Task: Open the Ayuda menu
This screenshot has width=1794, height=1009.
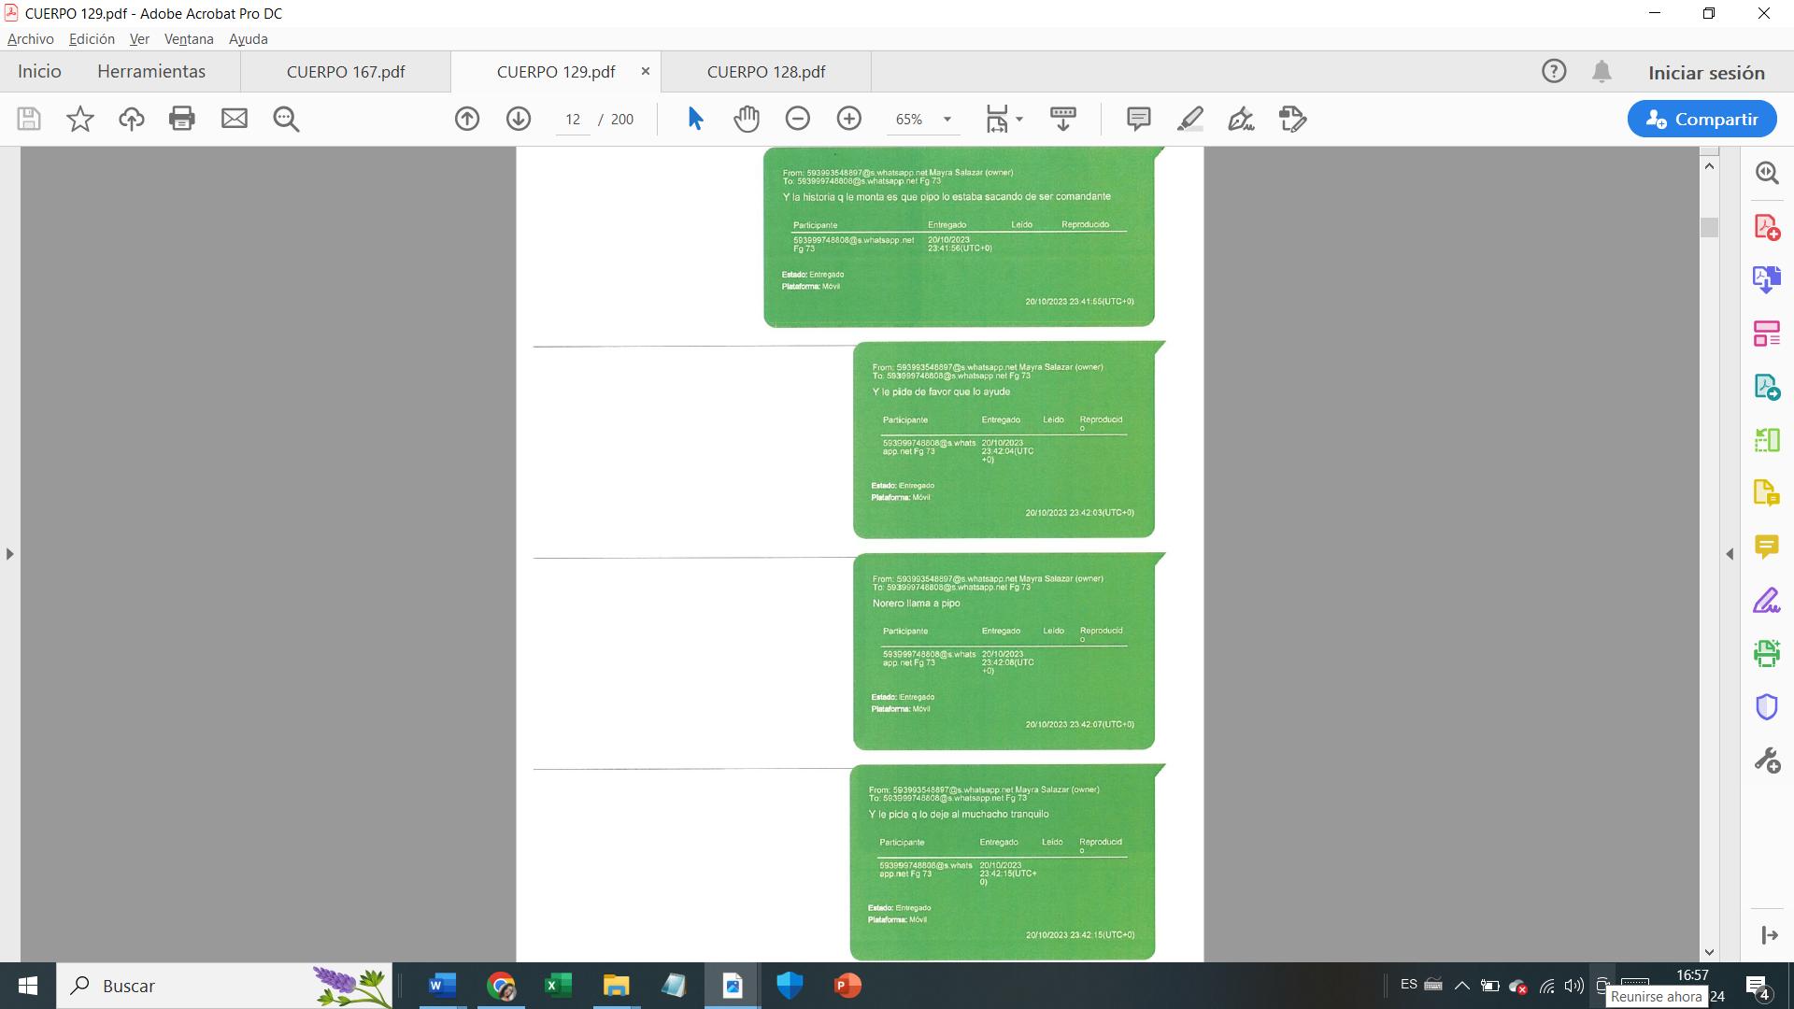Action: point(249,39)
